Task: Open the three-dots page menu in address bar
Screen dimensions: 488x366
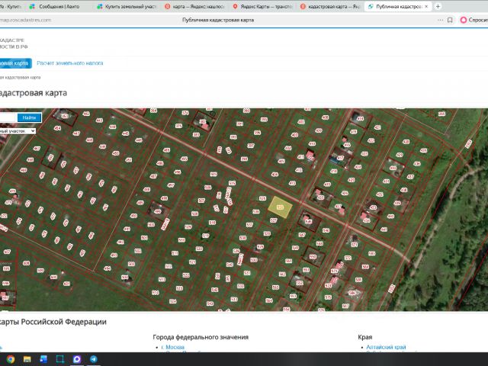Action: point(440,20)
